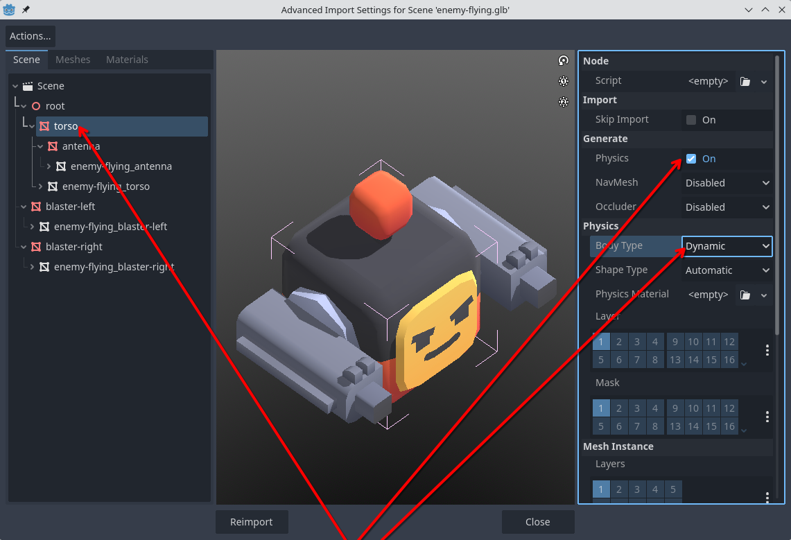This screenshot has width=791, height=540.
Task: Open the NavMesh dropdown
Action: (x=727, y=183)
